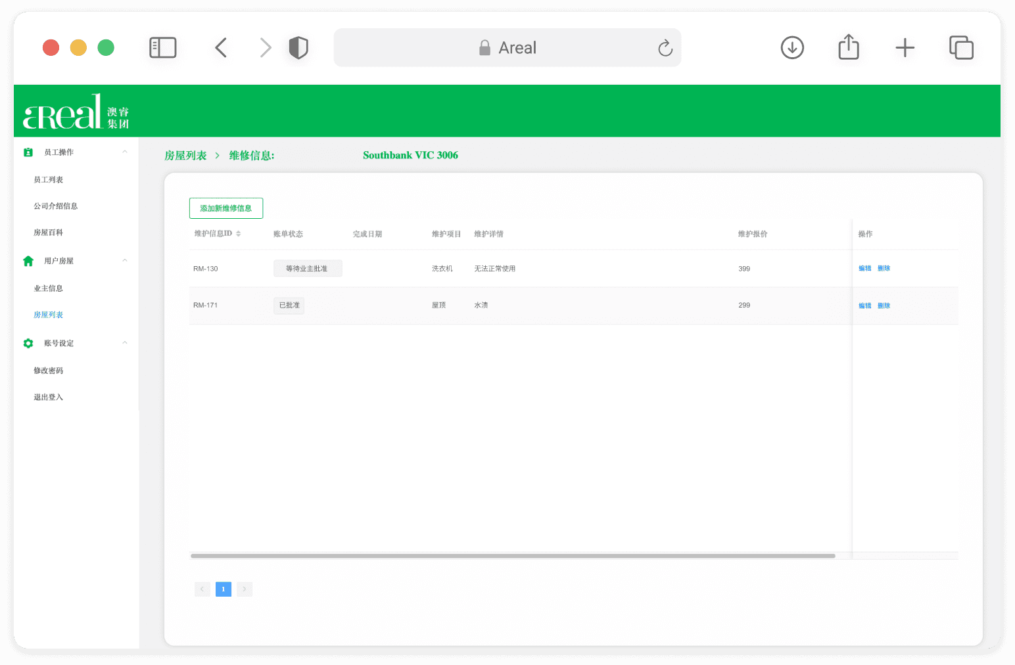1015x665 pixels.
Task: Click 删除 for row RM-130
Action: point(884,268)
